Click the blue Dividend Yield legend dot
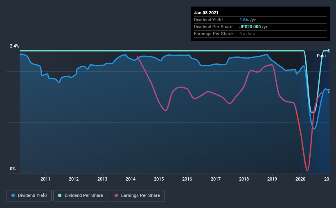This screenshot has height=208, width=336. (13, 195)
